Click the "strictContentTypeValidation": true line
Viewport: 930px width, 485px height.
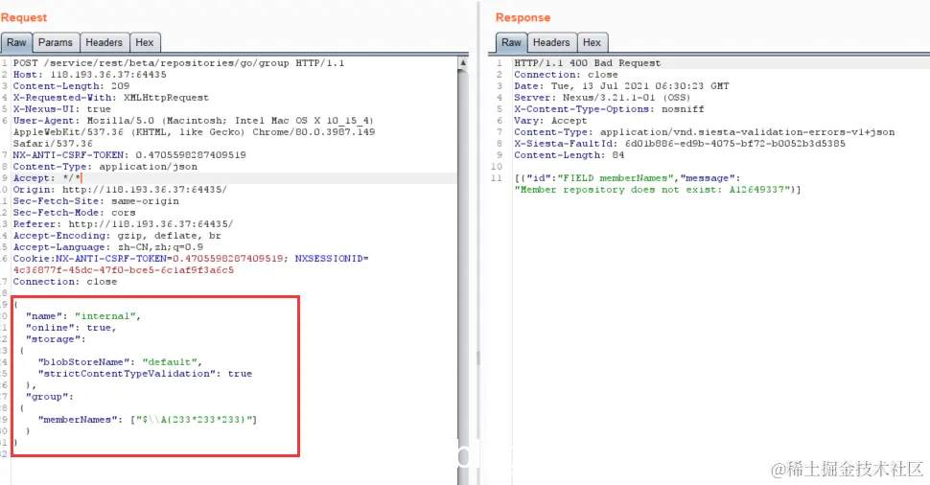[x=145, y=374]
